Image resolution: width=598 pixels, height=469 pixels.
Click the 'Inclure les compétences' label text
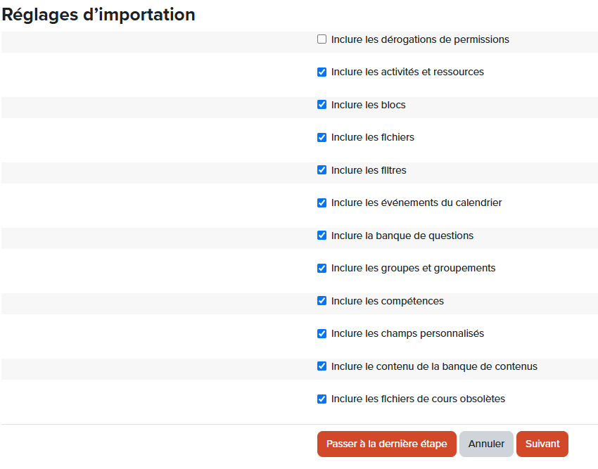[x=387, y=301]
